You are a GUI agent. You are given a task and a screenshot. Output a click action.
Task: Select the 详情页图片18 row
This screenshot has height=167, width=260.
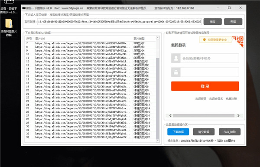pos(91,123)
